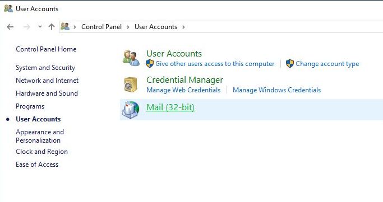The image size is (383, 202).
Task: Open Ease of Access category
Action: (x=37, y=165)
